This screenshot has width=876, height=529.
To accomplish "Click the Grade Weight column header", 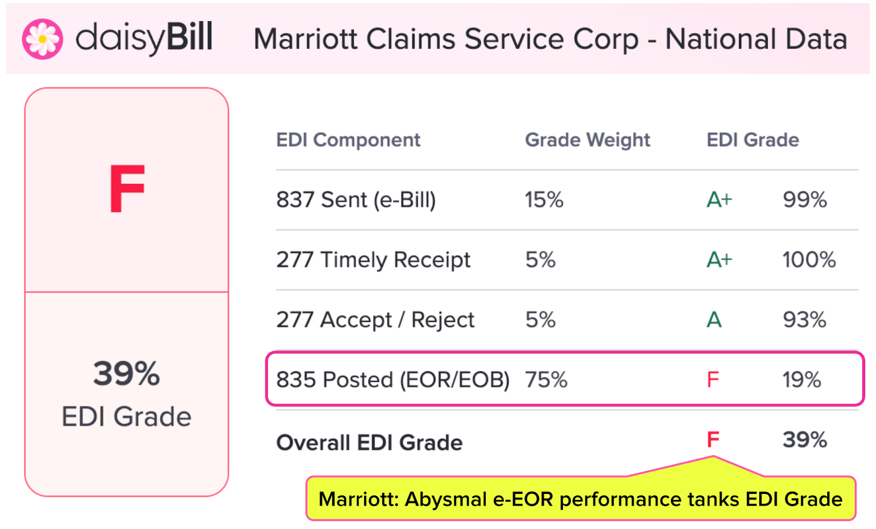I will [x=587, y=140].
